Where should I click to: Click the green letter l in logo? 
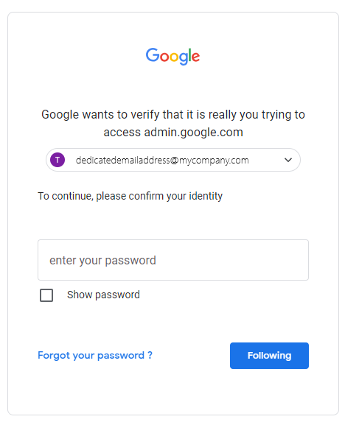tap(190, 55)
